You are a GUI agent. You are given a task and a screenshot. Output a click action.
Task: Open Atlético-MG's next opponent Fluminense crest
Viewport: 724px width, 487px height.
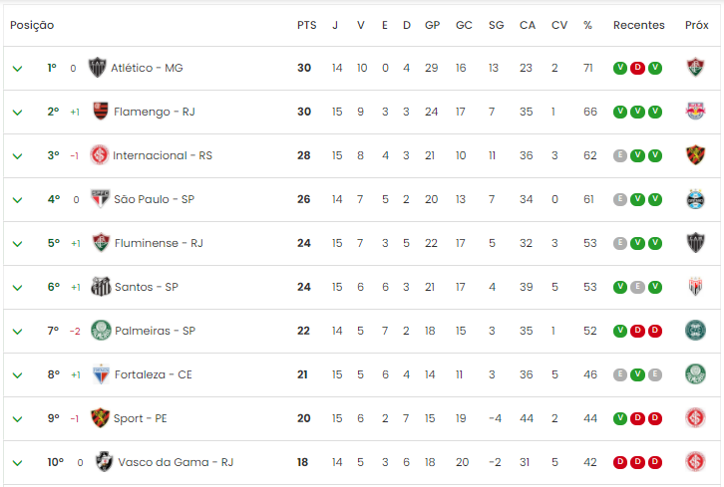(695, 68)
